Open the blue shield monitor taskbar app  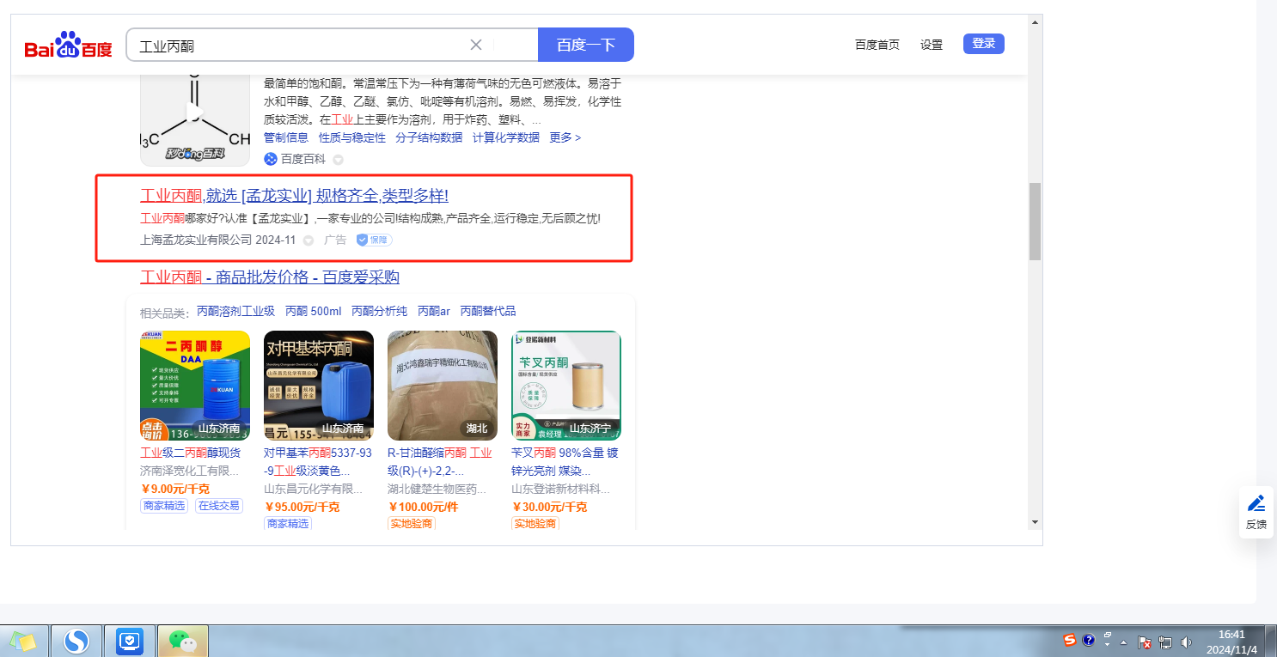click(x=129, y=641)
